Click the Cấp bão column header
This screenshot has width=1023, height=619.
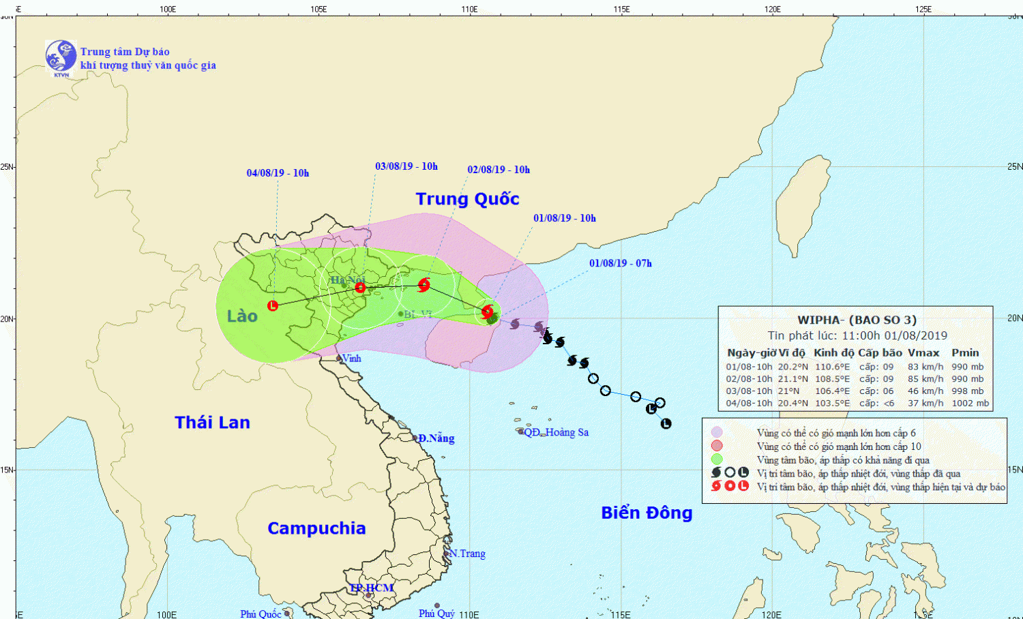click(x=880, y=353)
